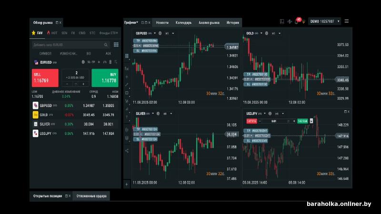Open EURUSD chart icon in row

(105, 62)
